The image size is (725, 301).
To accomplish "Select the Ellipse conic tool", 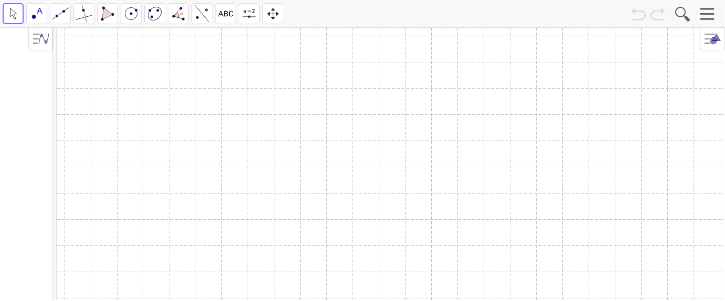I will [155, 14].
